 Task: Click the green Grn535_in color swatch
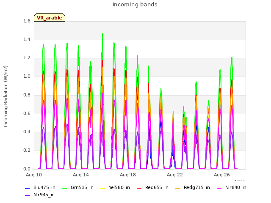tap(64, 188)
